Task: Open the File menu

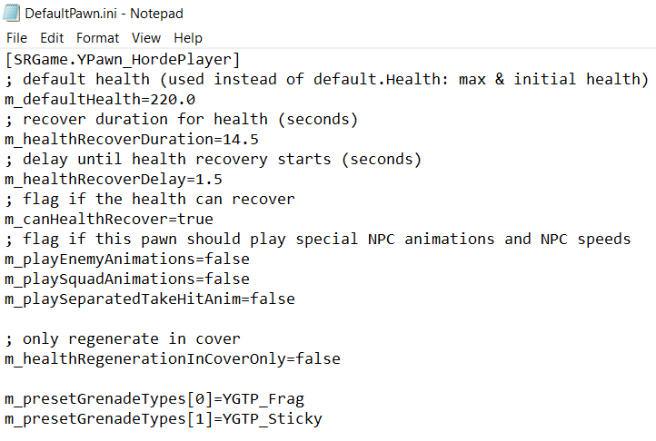Action: pos(16,38)
